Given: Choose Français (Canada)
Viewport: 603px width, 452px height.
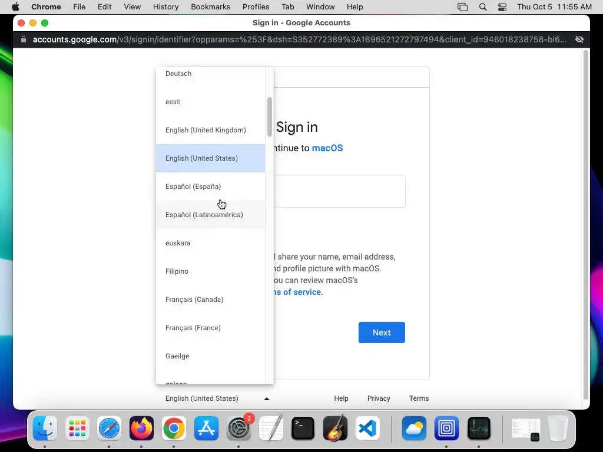Looking at the screenshot, I should 210,300.
